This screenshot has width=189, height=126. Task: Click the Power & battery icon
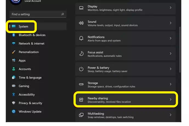[81, 69]
